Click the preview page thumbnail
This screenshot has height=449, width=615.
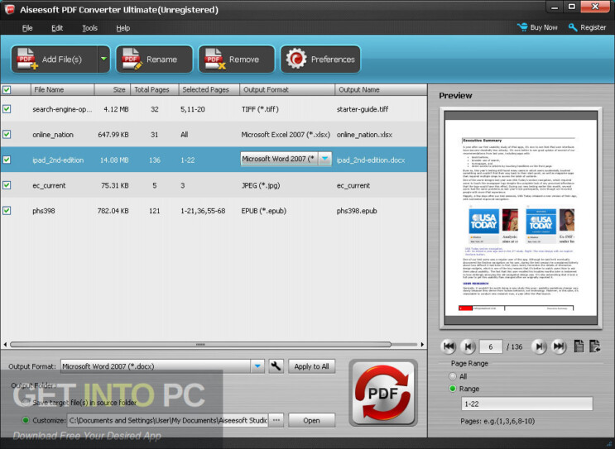521,217
